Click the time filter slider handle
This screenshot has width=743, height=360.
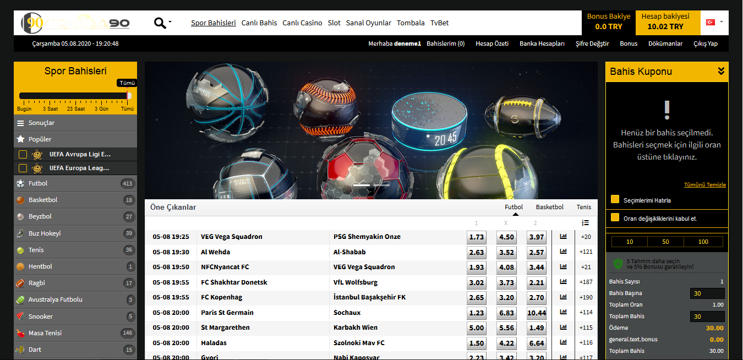point(129,95)
